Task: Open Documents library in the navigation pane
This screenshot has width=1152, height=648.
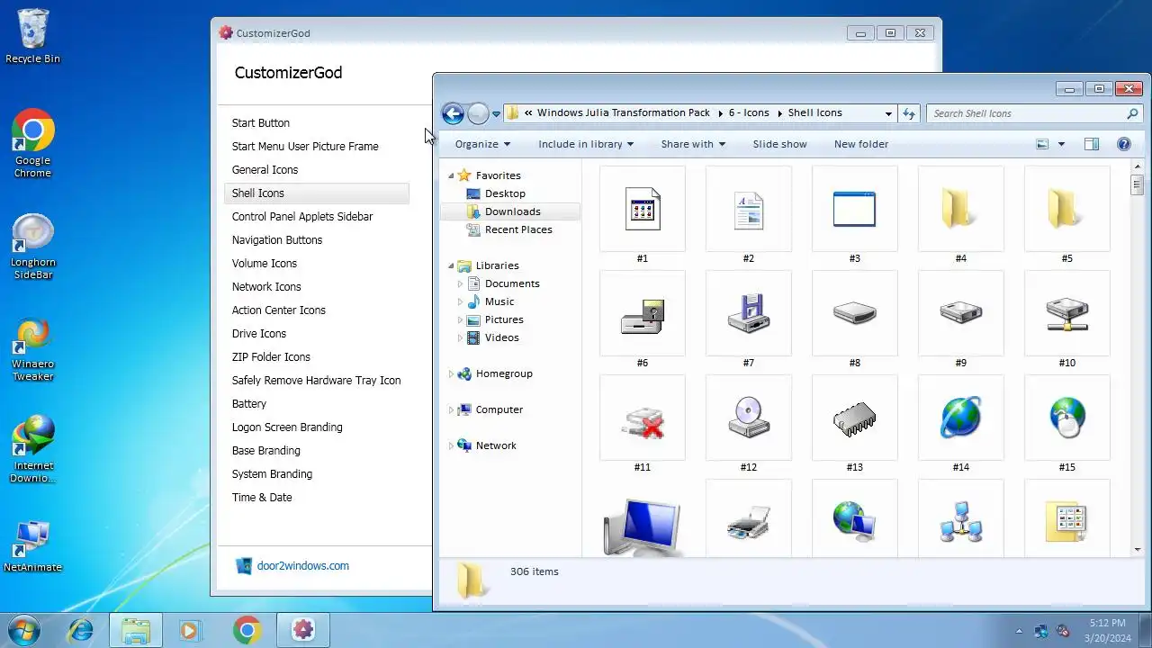Action: 511,283
